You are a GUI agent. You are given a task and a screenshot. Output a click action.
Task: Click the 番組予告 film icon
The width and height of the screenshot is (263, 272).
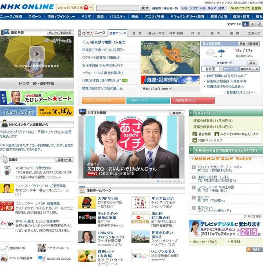click(x=5, y=32)
